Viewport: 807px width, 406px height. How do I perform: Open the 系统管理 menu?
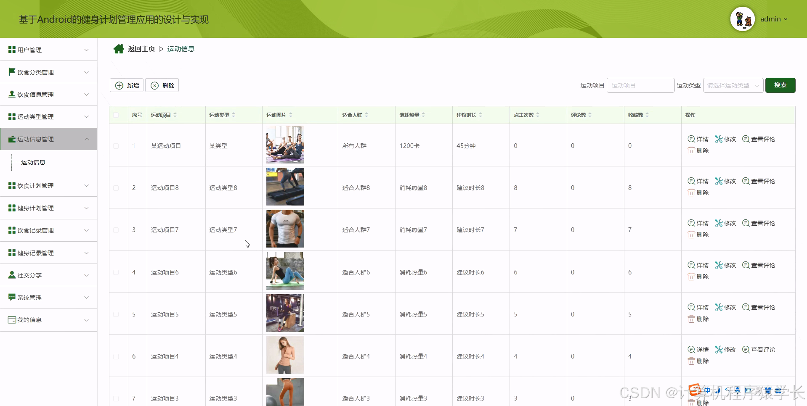tap(49, 297)
